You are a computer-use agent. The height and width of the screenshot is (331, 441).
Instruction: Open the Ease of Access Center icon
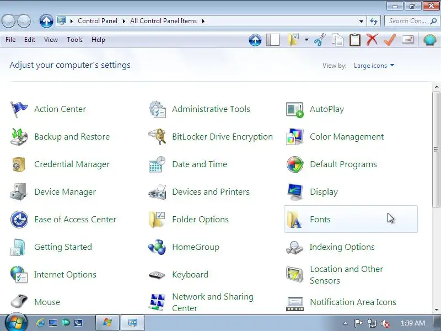19,220
